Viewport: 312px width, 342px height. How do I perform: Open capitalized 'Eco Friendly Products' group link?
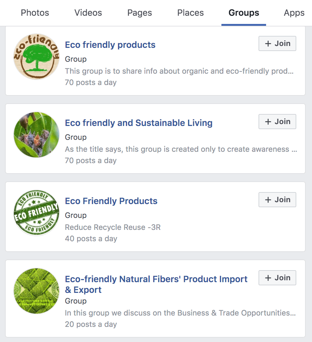coord(111,201)
